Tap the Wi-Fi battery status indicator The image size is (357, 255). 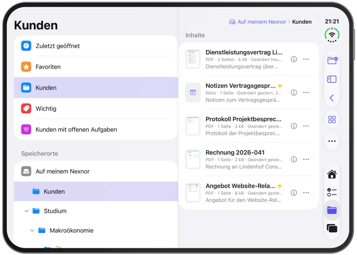pos(332,35)
